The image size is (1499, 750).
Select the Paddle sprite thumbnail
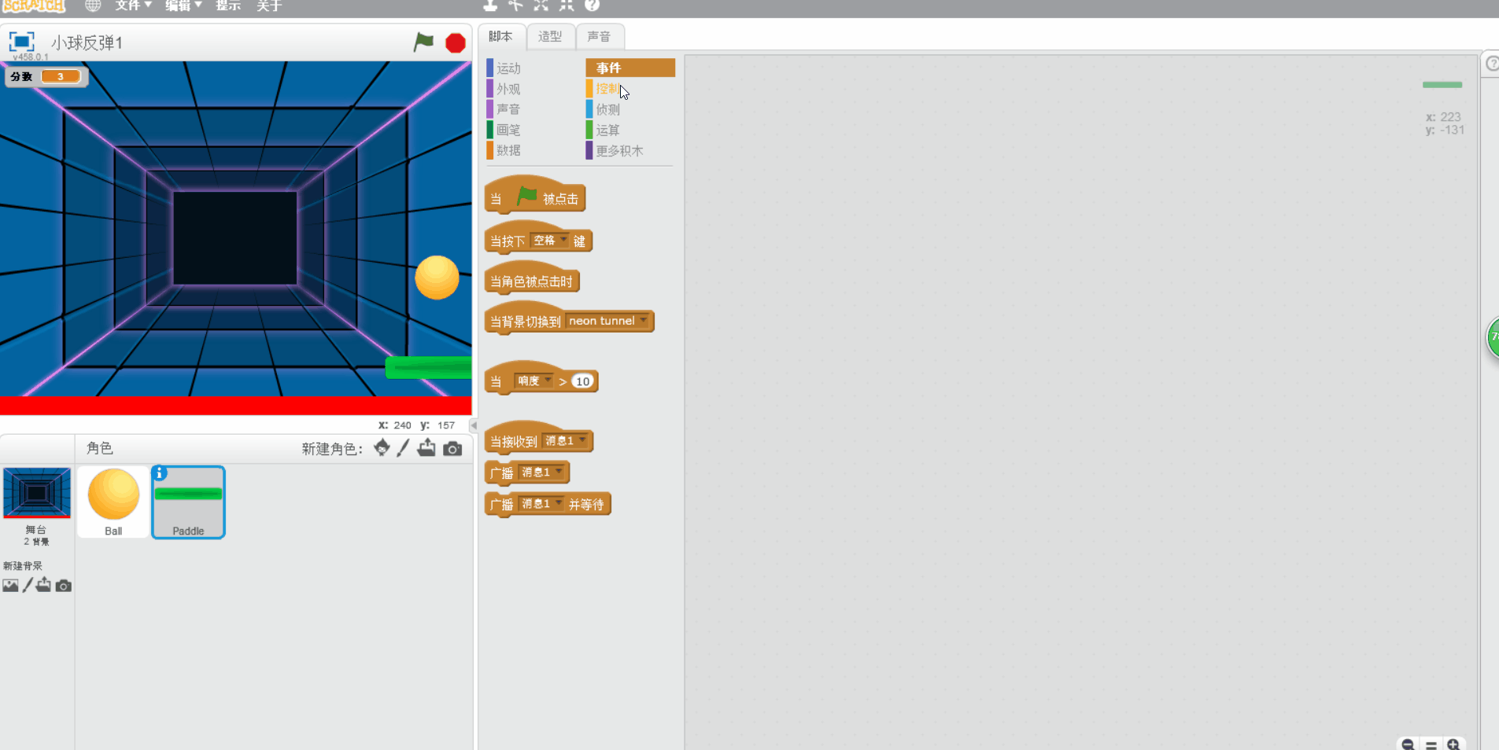click(188, 502)
